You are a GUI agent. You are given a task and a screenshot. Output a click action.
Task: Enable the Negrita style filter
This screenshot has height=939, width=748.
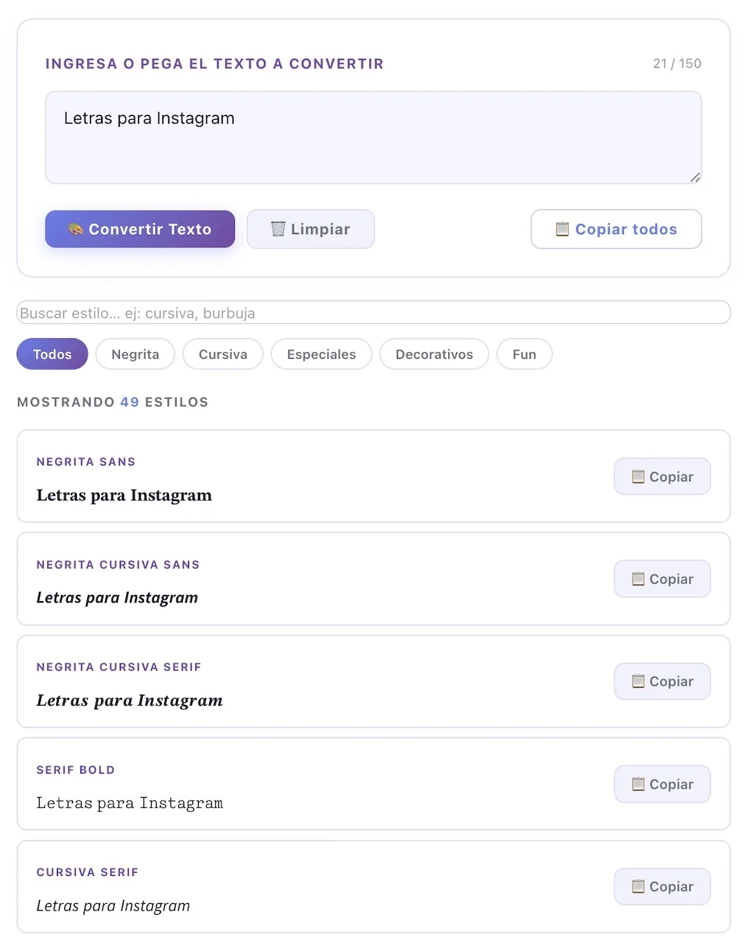point(135,354)
